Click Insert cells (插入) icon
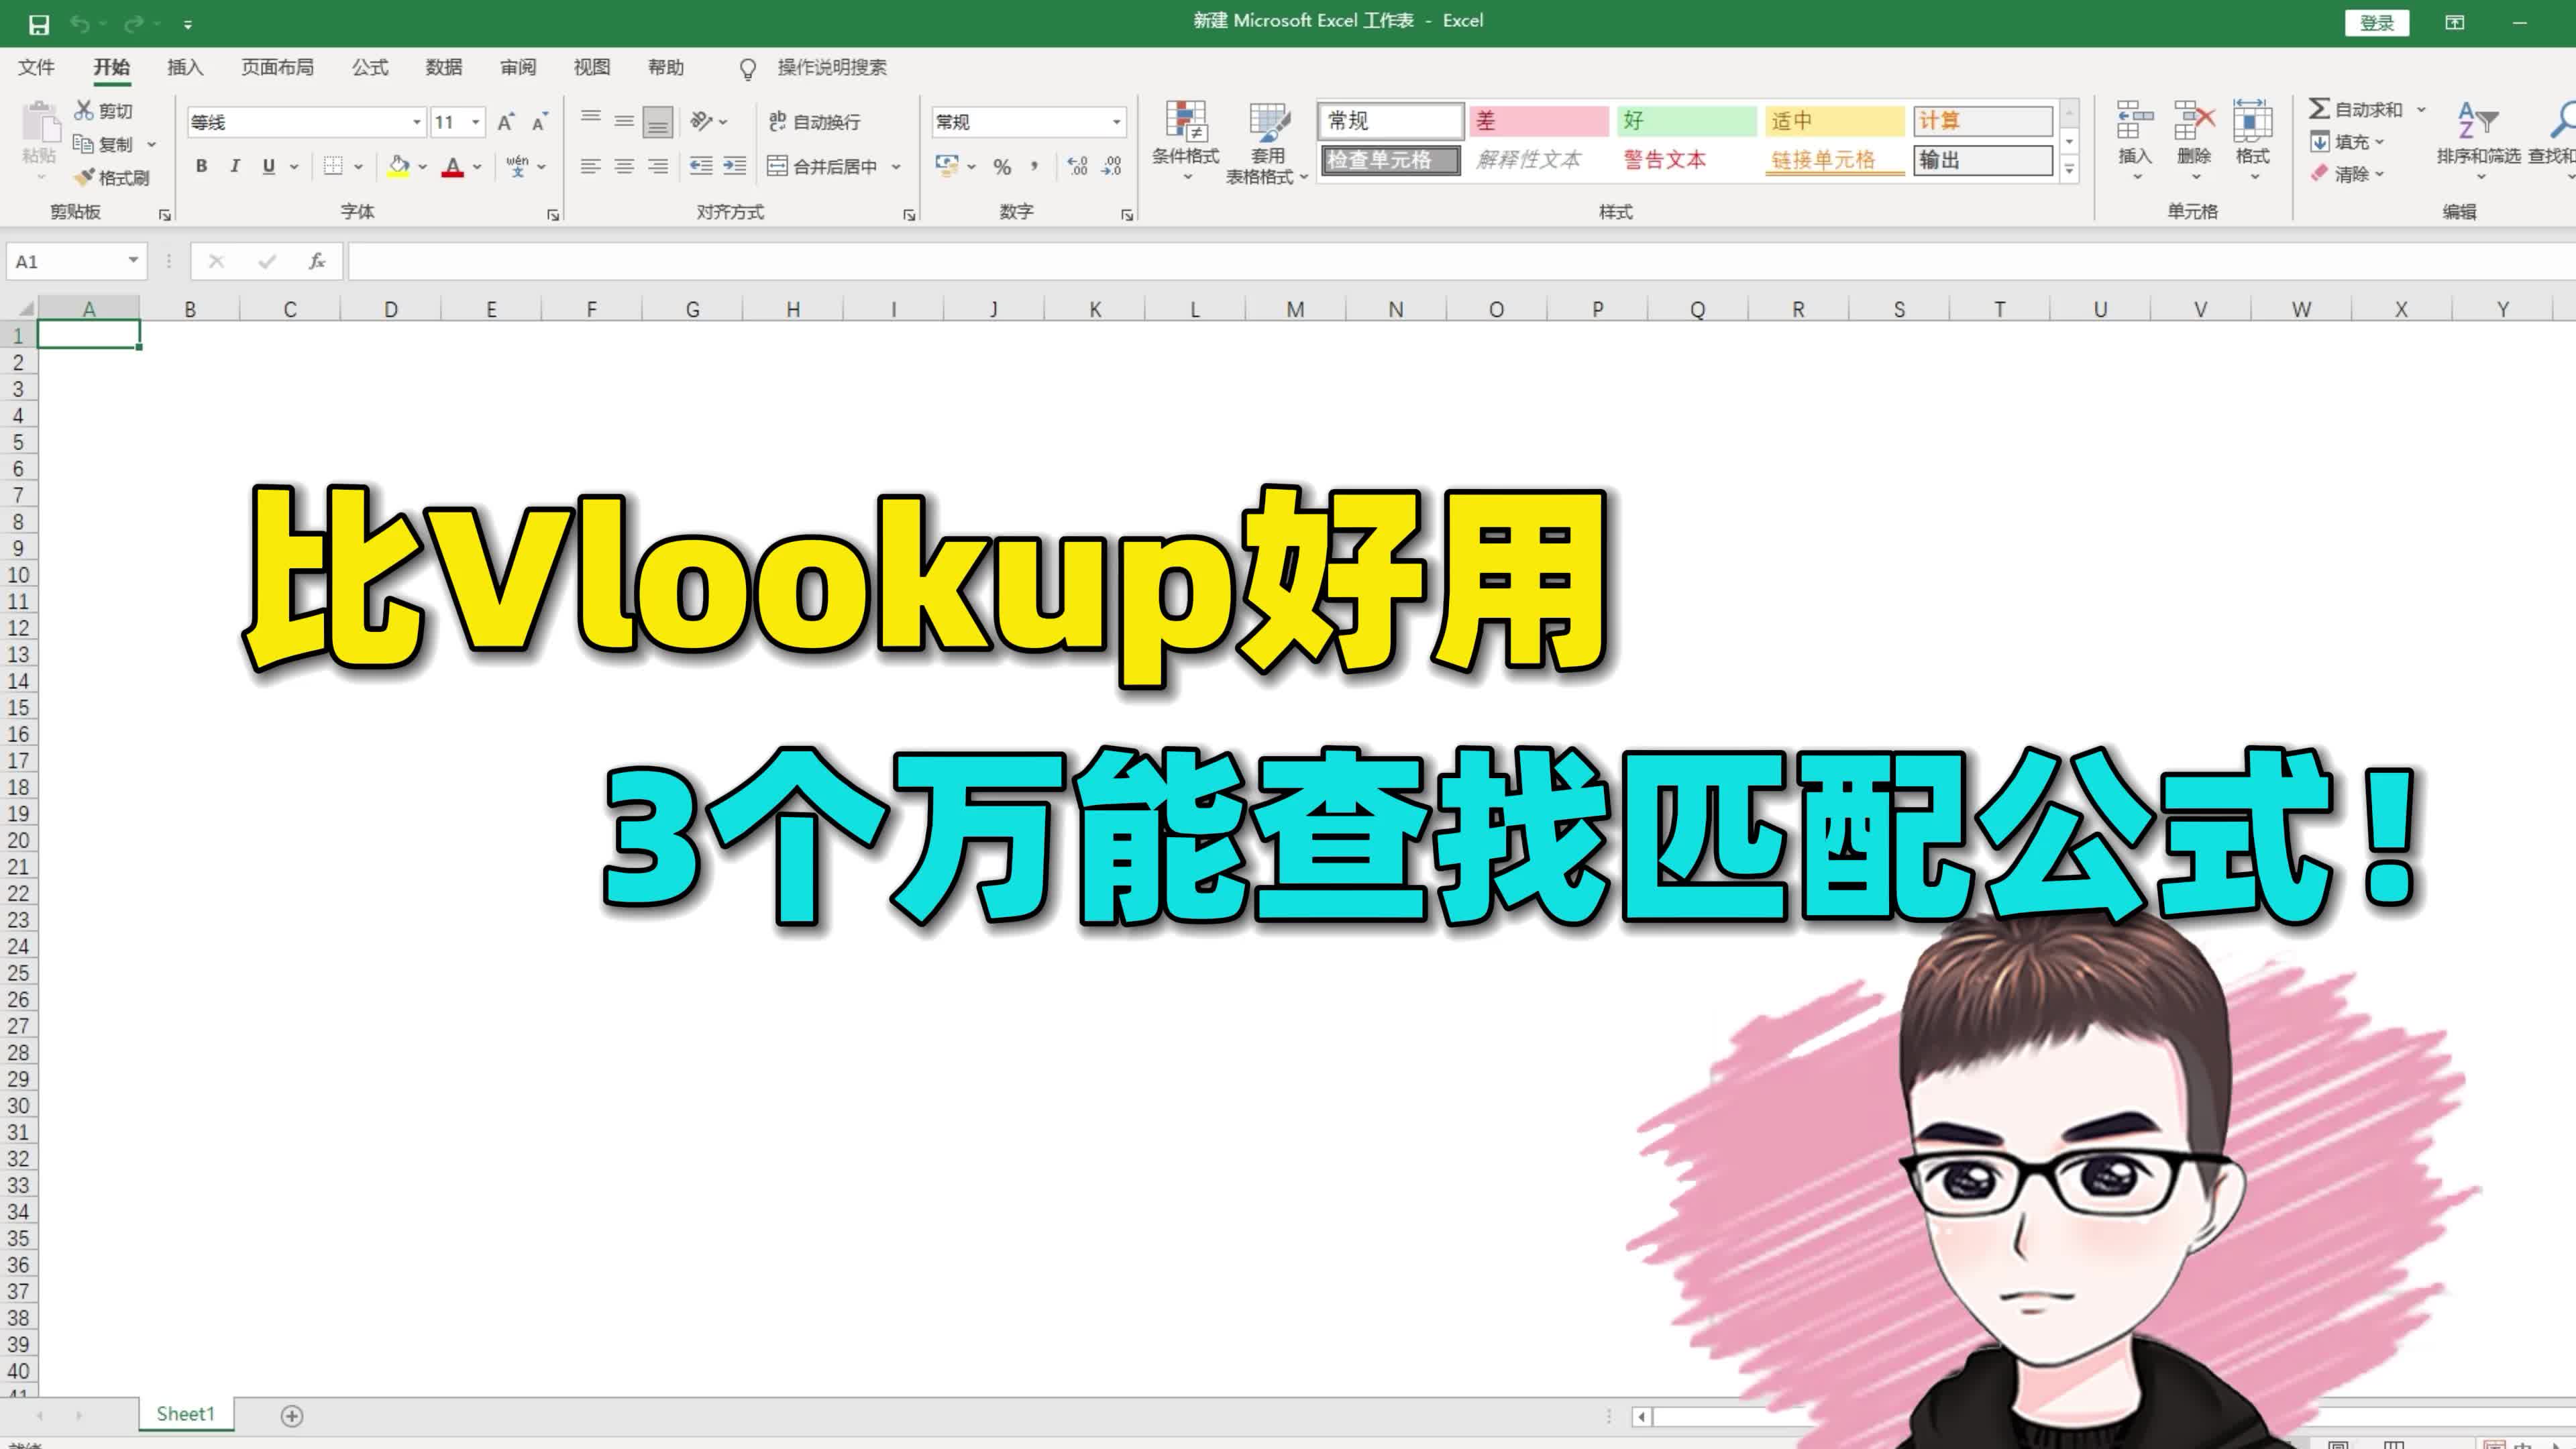The width and height of the screenshot is (2576, 1449). click(x=2135, y=122)
